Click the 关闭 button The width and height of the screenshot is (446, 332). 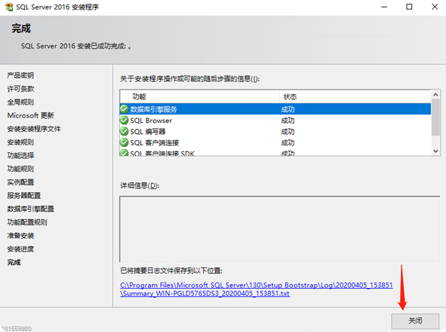415,321
